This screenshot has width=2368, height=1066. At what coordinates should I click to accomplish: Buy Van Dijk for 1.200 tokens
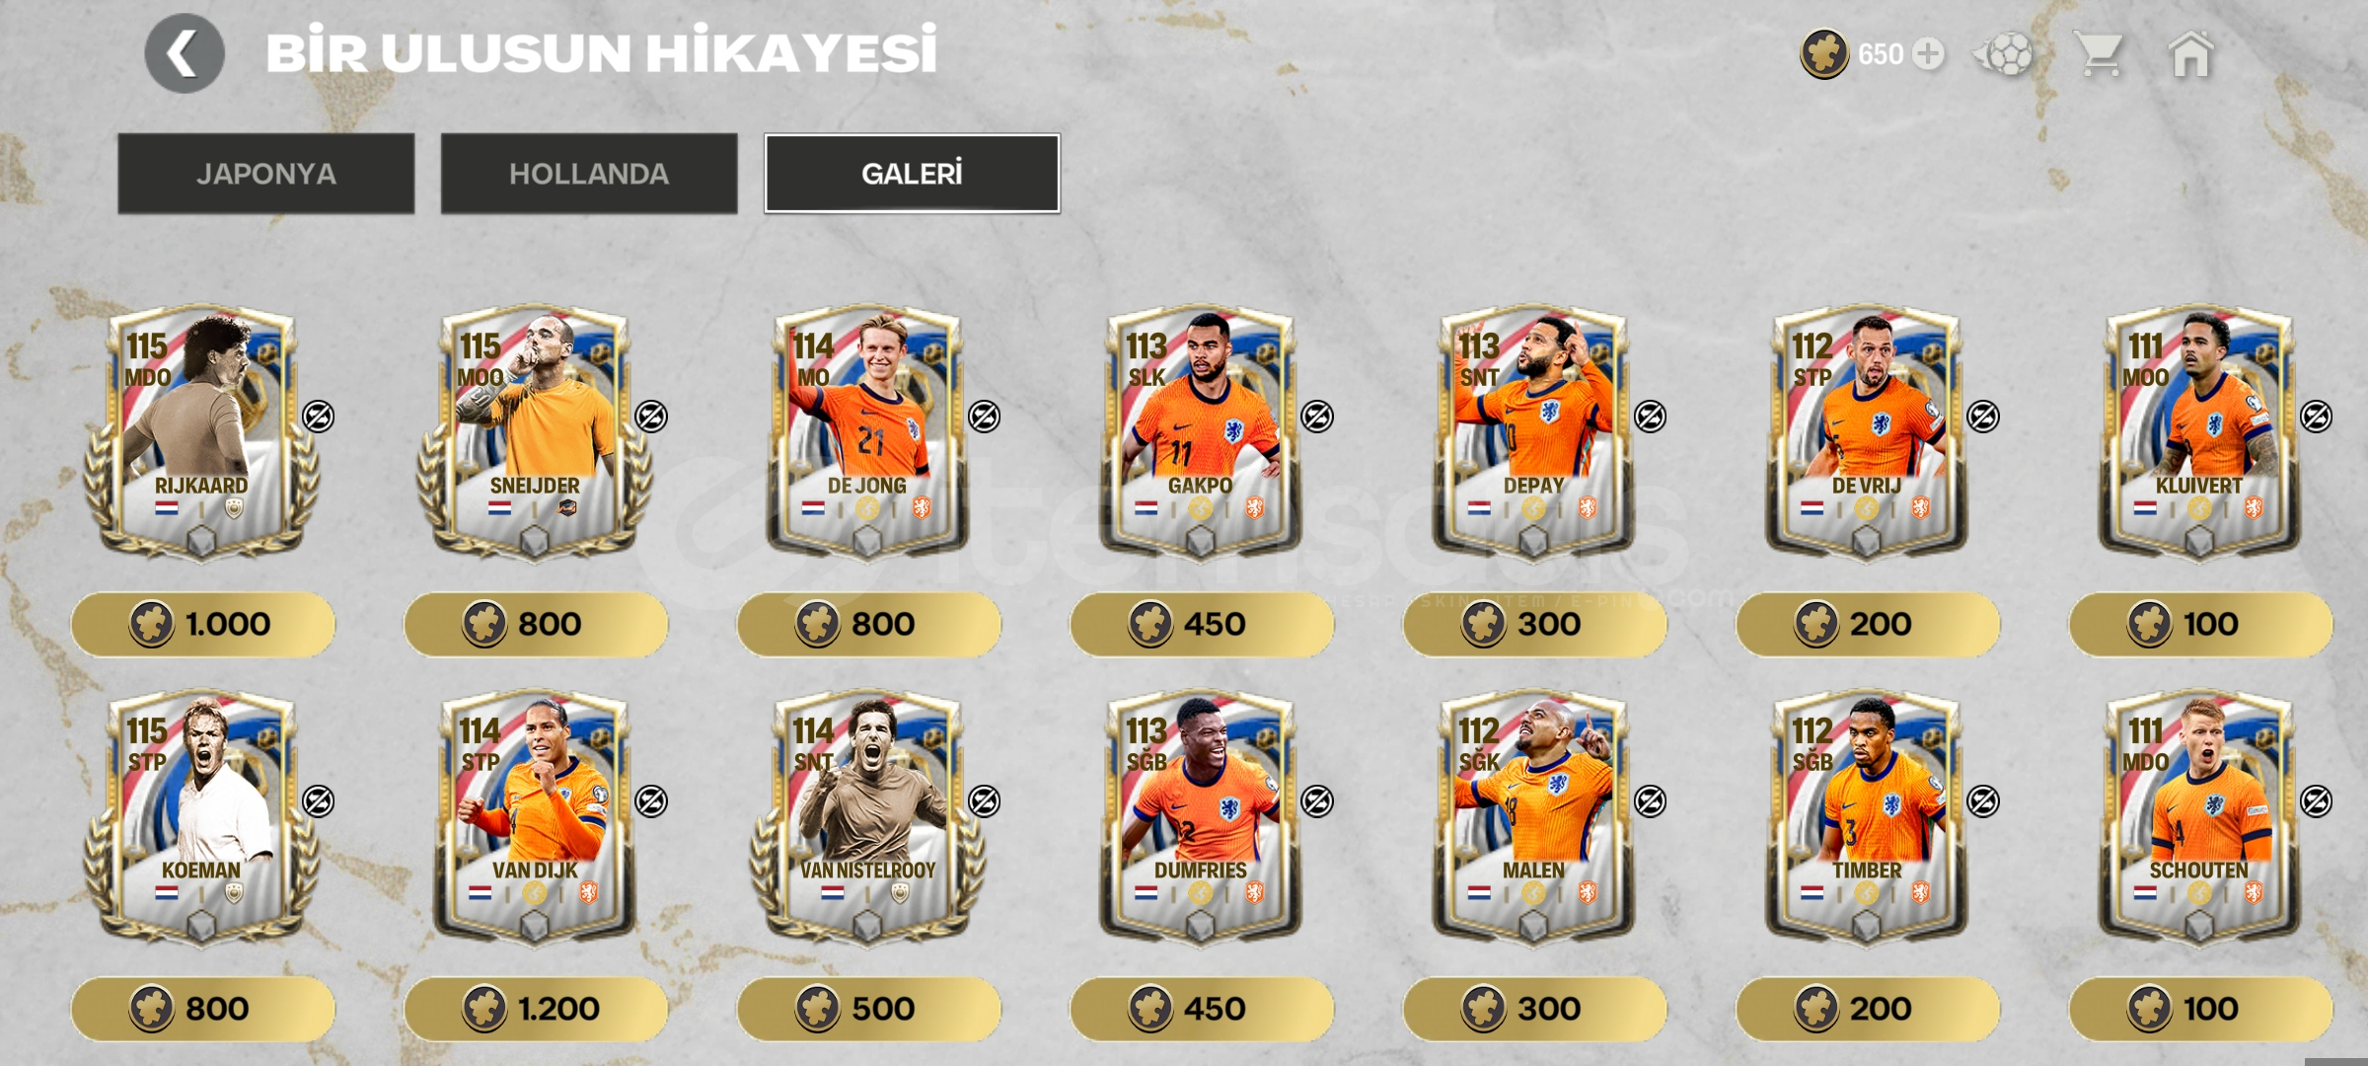coord(536,1009)
